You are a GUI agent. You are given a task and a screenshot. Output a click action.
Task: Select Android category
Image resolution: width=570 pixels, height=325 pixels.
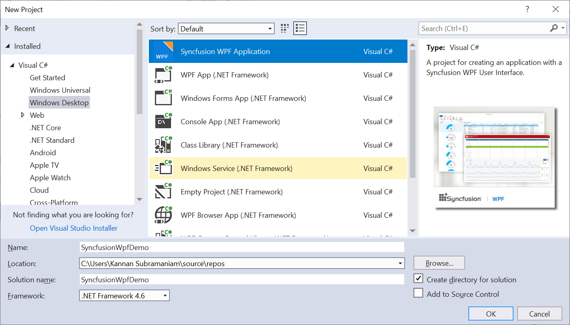coord(43,152)
